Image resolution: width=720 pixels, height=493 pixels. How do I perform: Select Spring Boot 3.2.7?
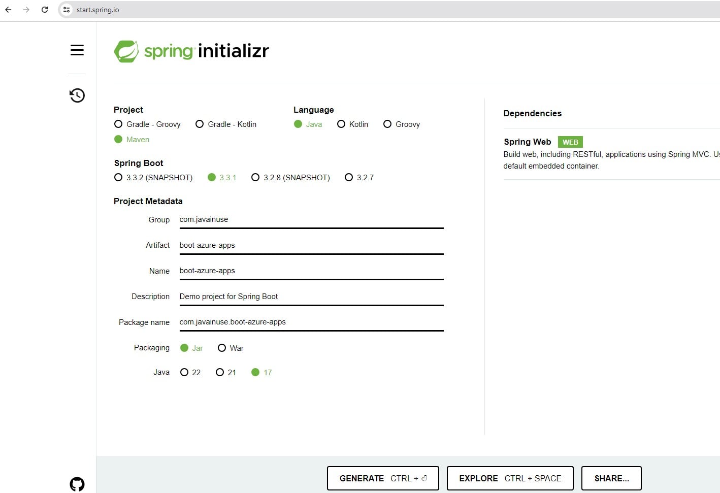pos(359,178)
